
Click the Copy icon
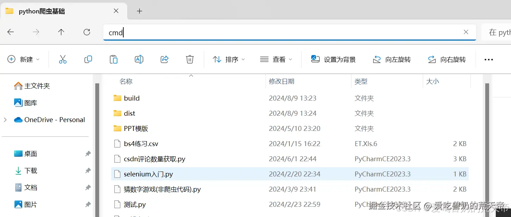coord(88,59)
